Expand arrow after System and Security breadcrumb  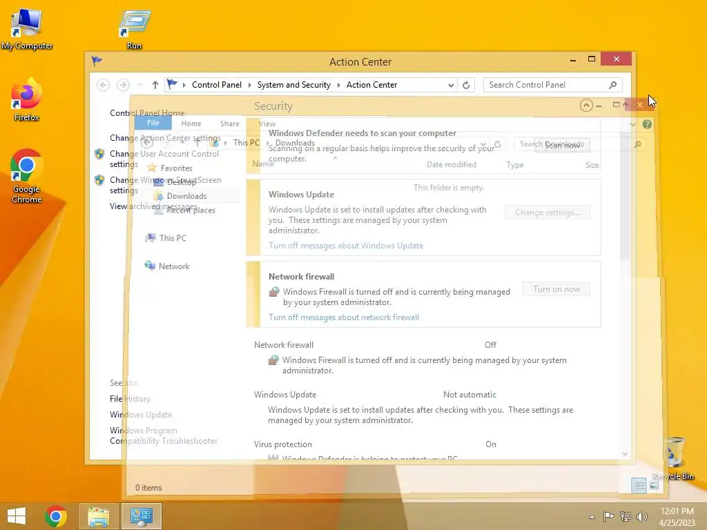point(338,85)
